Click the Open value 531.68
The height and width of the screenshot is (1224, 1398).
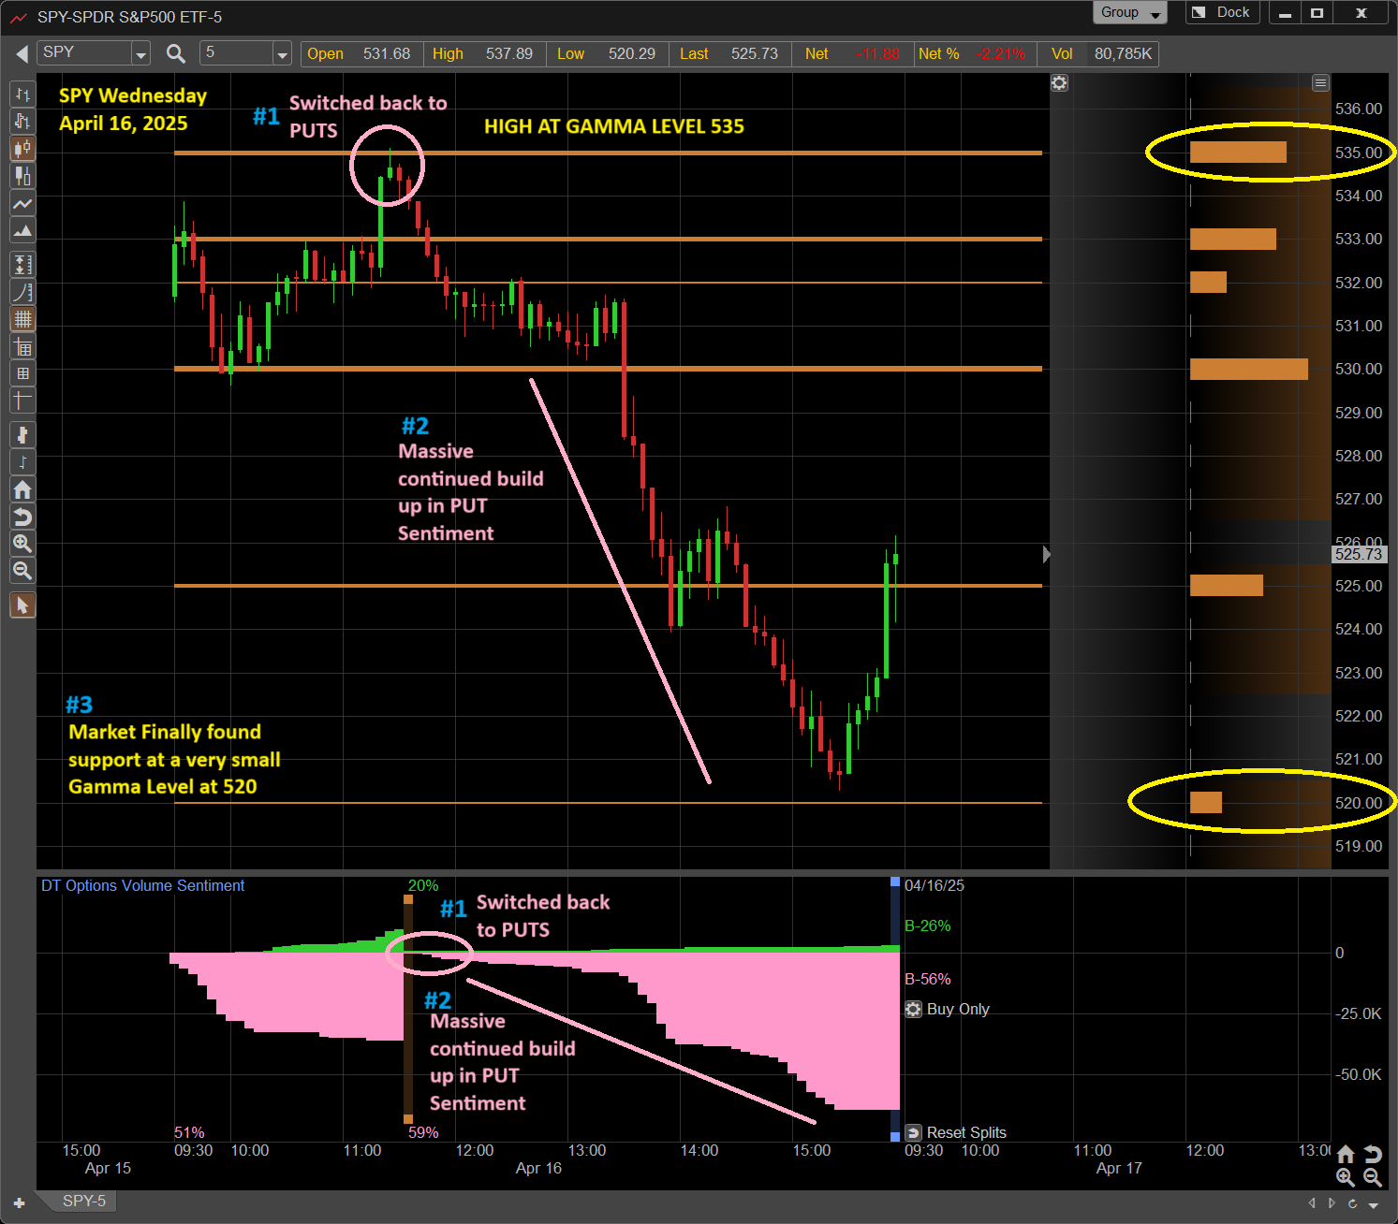pos(387,53)
